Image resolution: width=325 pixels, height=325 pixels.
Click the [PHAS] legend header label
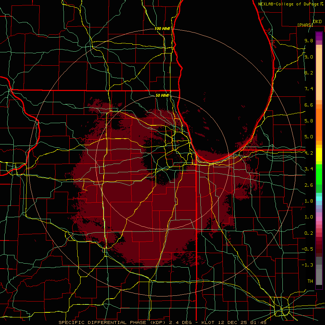point(305,25)
